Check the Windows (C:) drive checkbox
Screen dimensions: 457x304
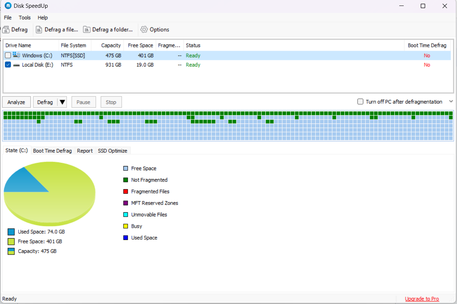tap(8, 55)
